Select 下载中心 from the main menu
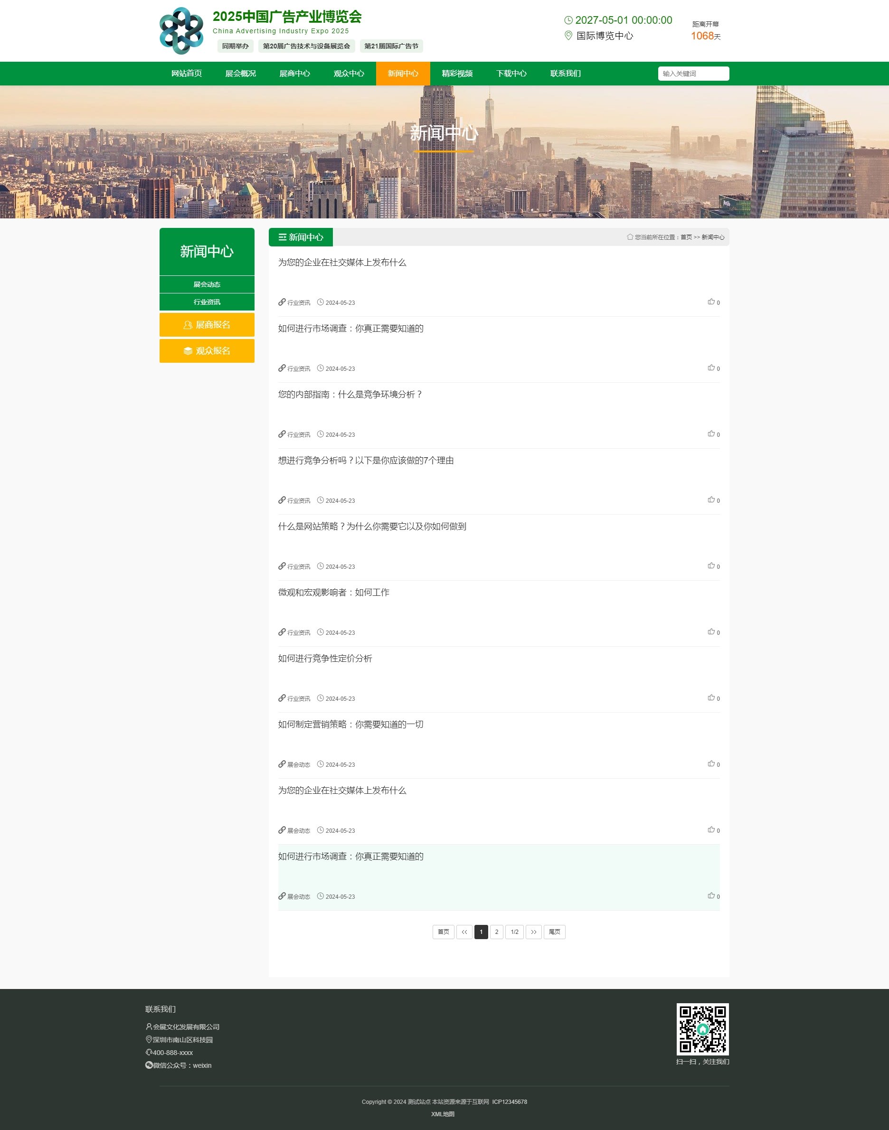889x1130 pixels. click(511, 74)
